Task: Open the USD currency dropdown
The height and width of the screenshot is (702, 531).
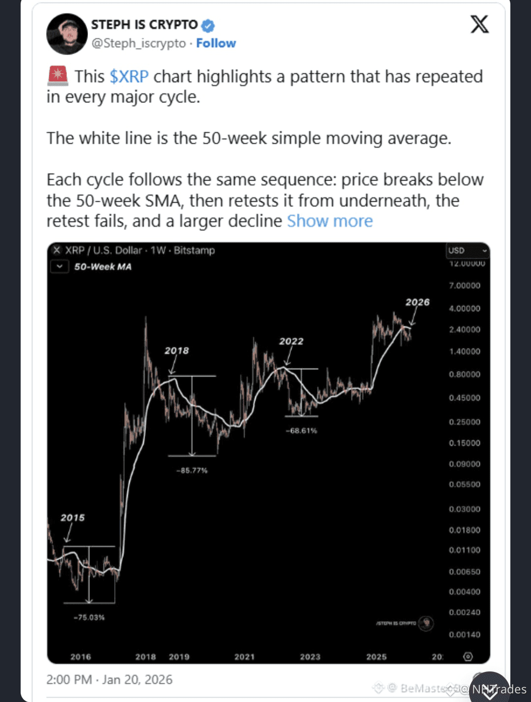Action: [467, 251]
